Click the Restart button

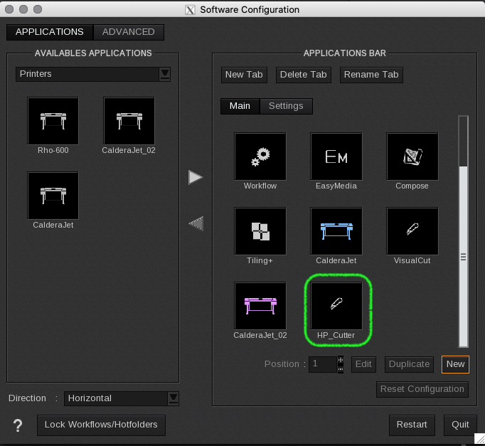pos(412,425)
